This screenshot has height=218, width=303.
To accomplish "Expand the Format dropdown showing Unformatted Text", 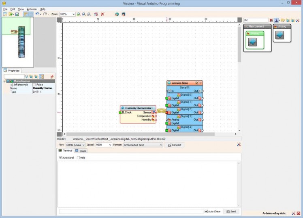I will pyautogui.click(x=161, y=145).
